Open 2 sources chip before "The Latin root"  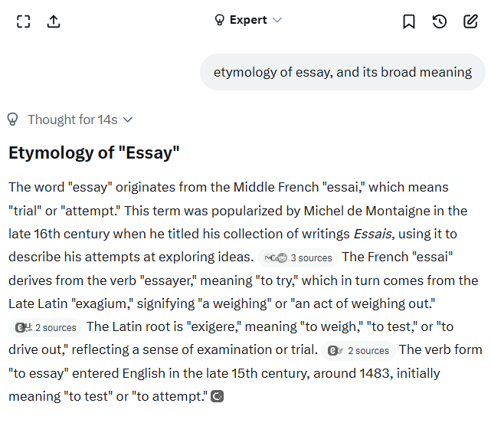46,327
